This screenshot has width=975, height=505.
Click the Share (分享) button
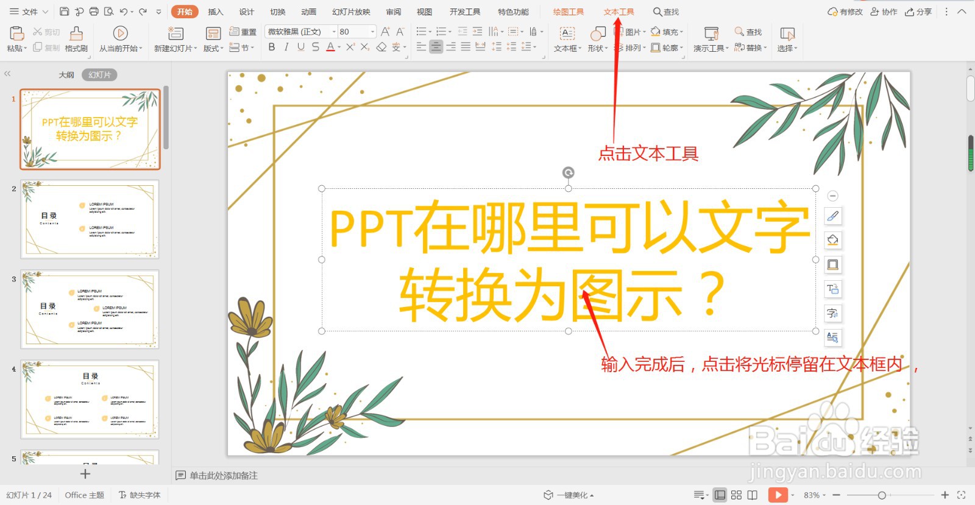coord(919,12)
